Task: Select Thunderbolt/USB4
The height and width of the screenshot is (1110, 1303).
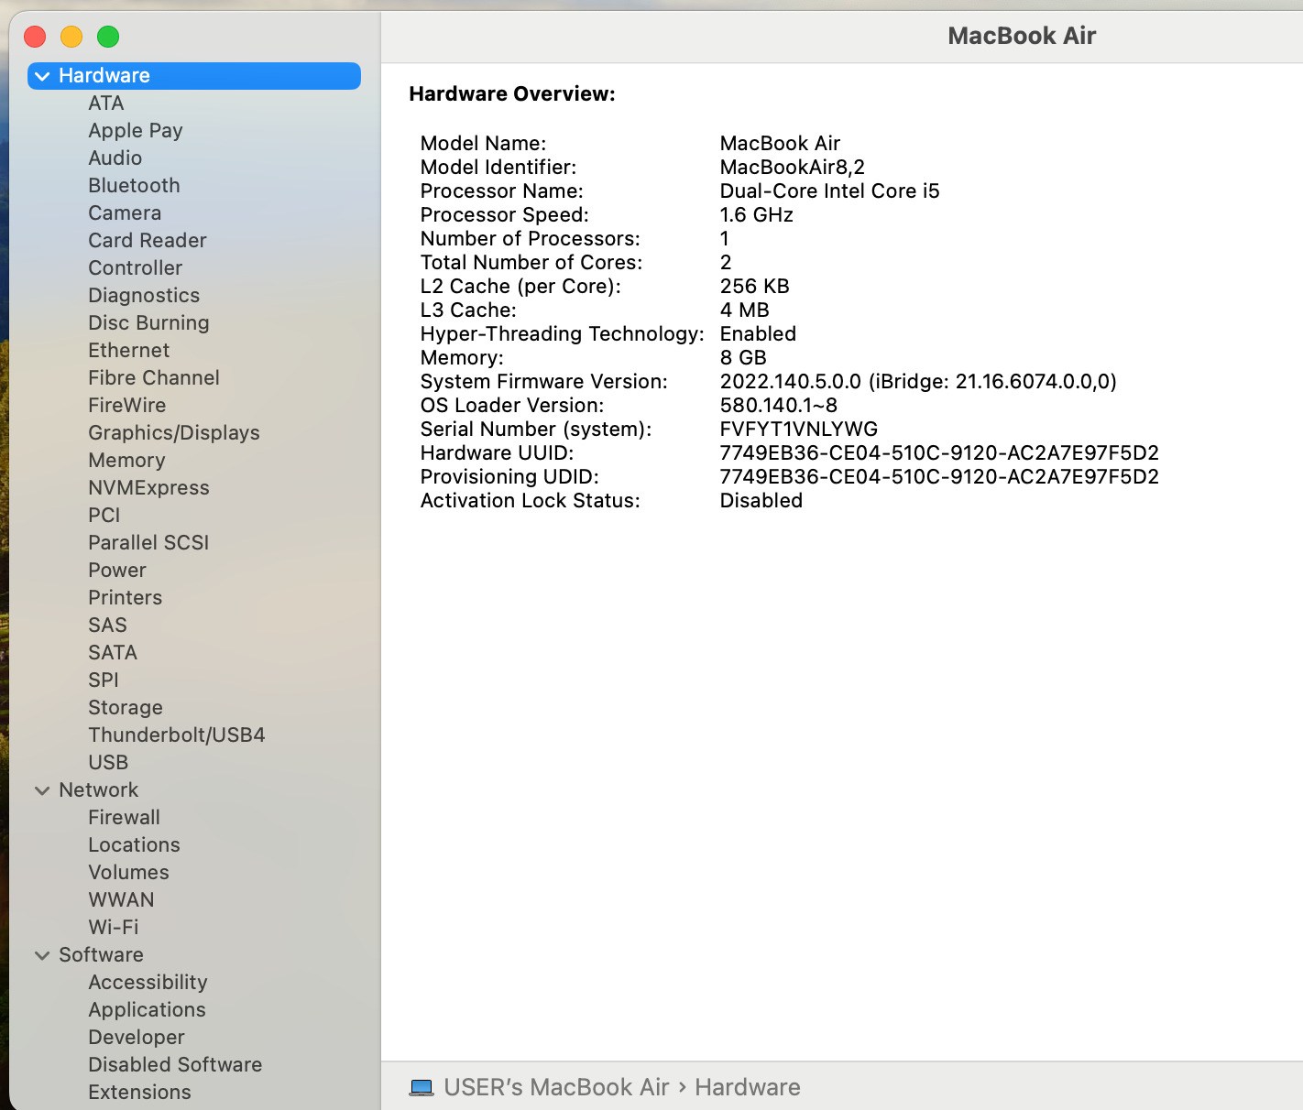Action: (x=177, y=735)
